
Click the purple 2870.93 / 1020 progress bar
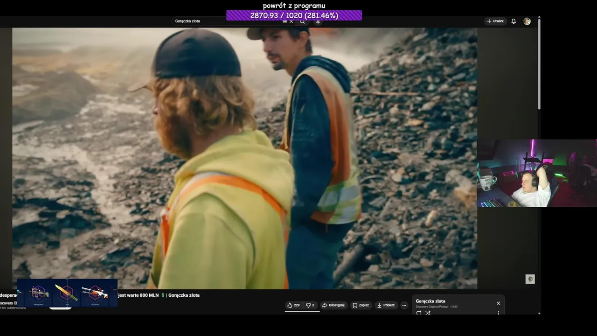(x=294, y=15)
